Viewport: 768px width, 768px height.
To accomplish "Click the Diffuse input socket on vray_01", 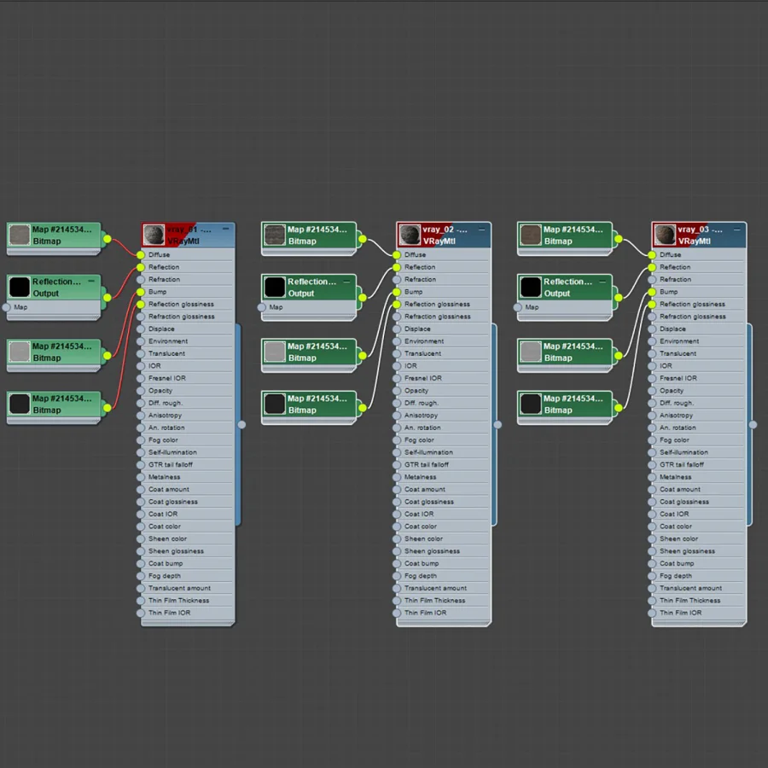I will click(x=141, y=254).
